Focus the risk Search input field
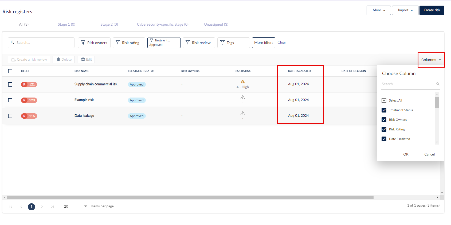 (41, 43)
